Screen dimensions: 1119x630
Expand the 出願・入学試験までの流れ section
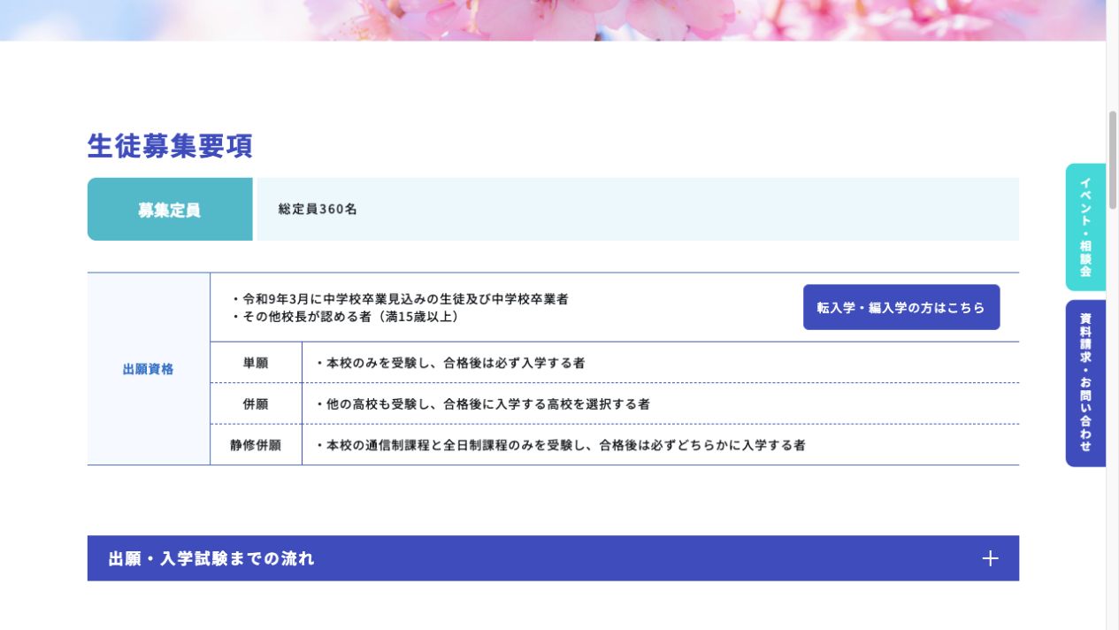point(553,558)
